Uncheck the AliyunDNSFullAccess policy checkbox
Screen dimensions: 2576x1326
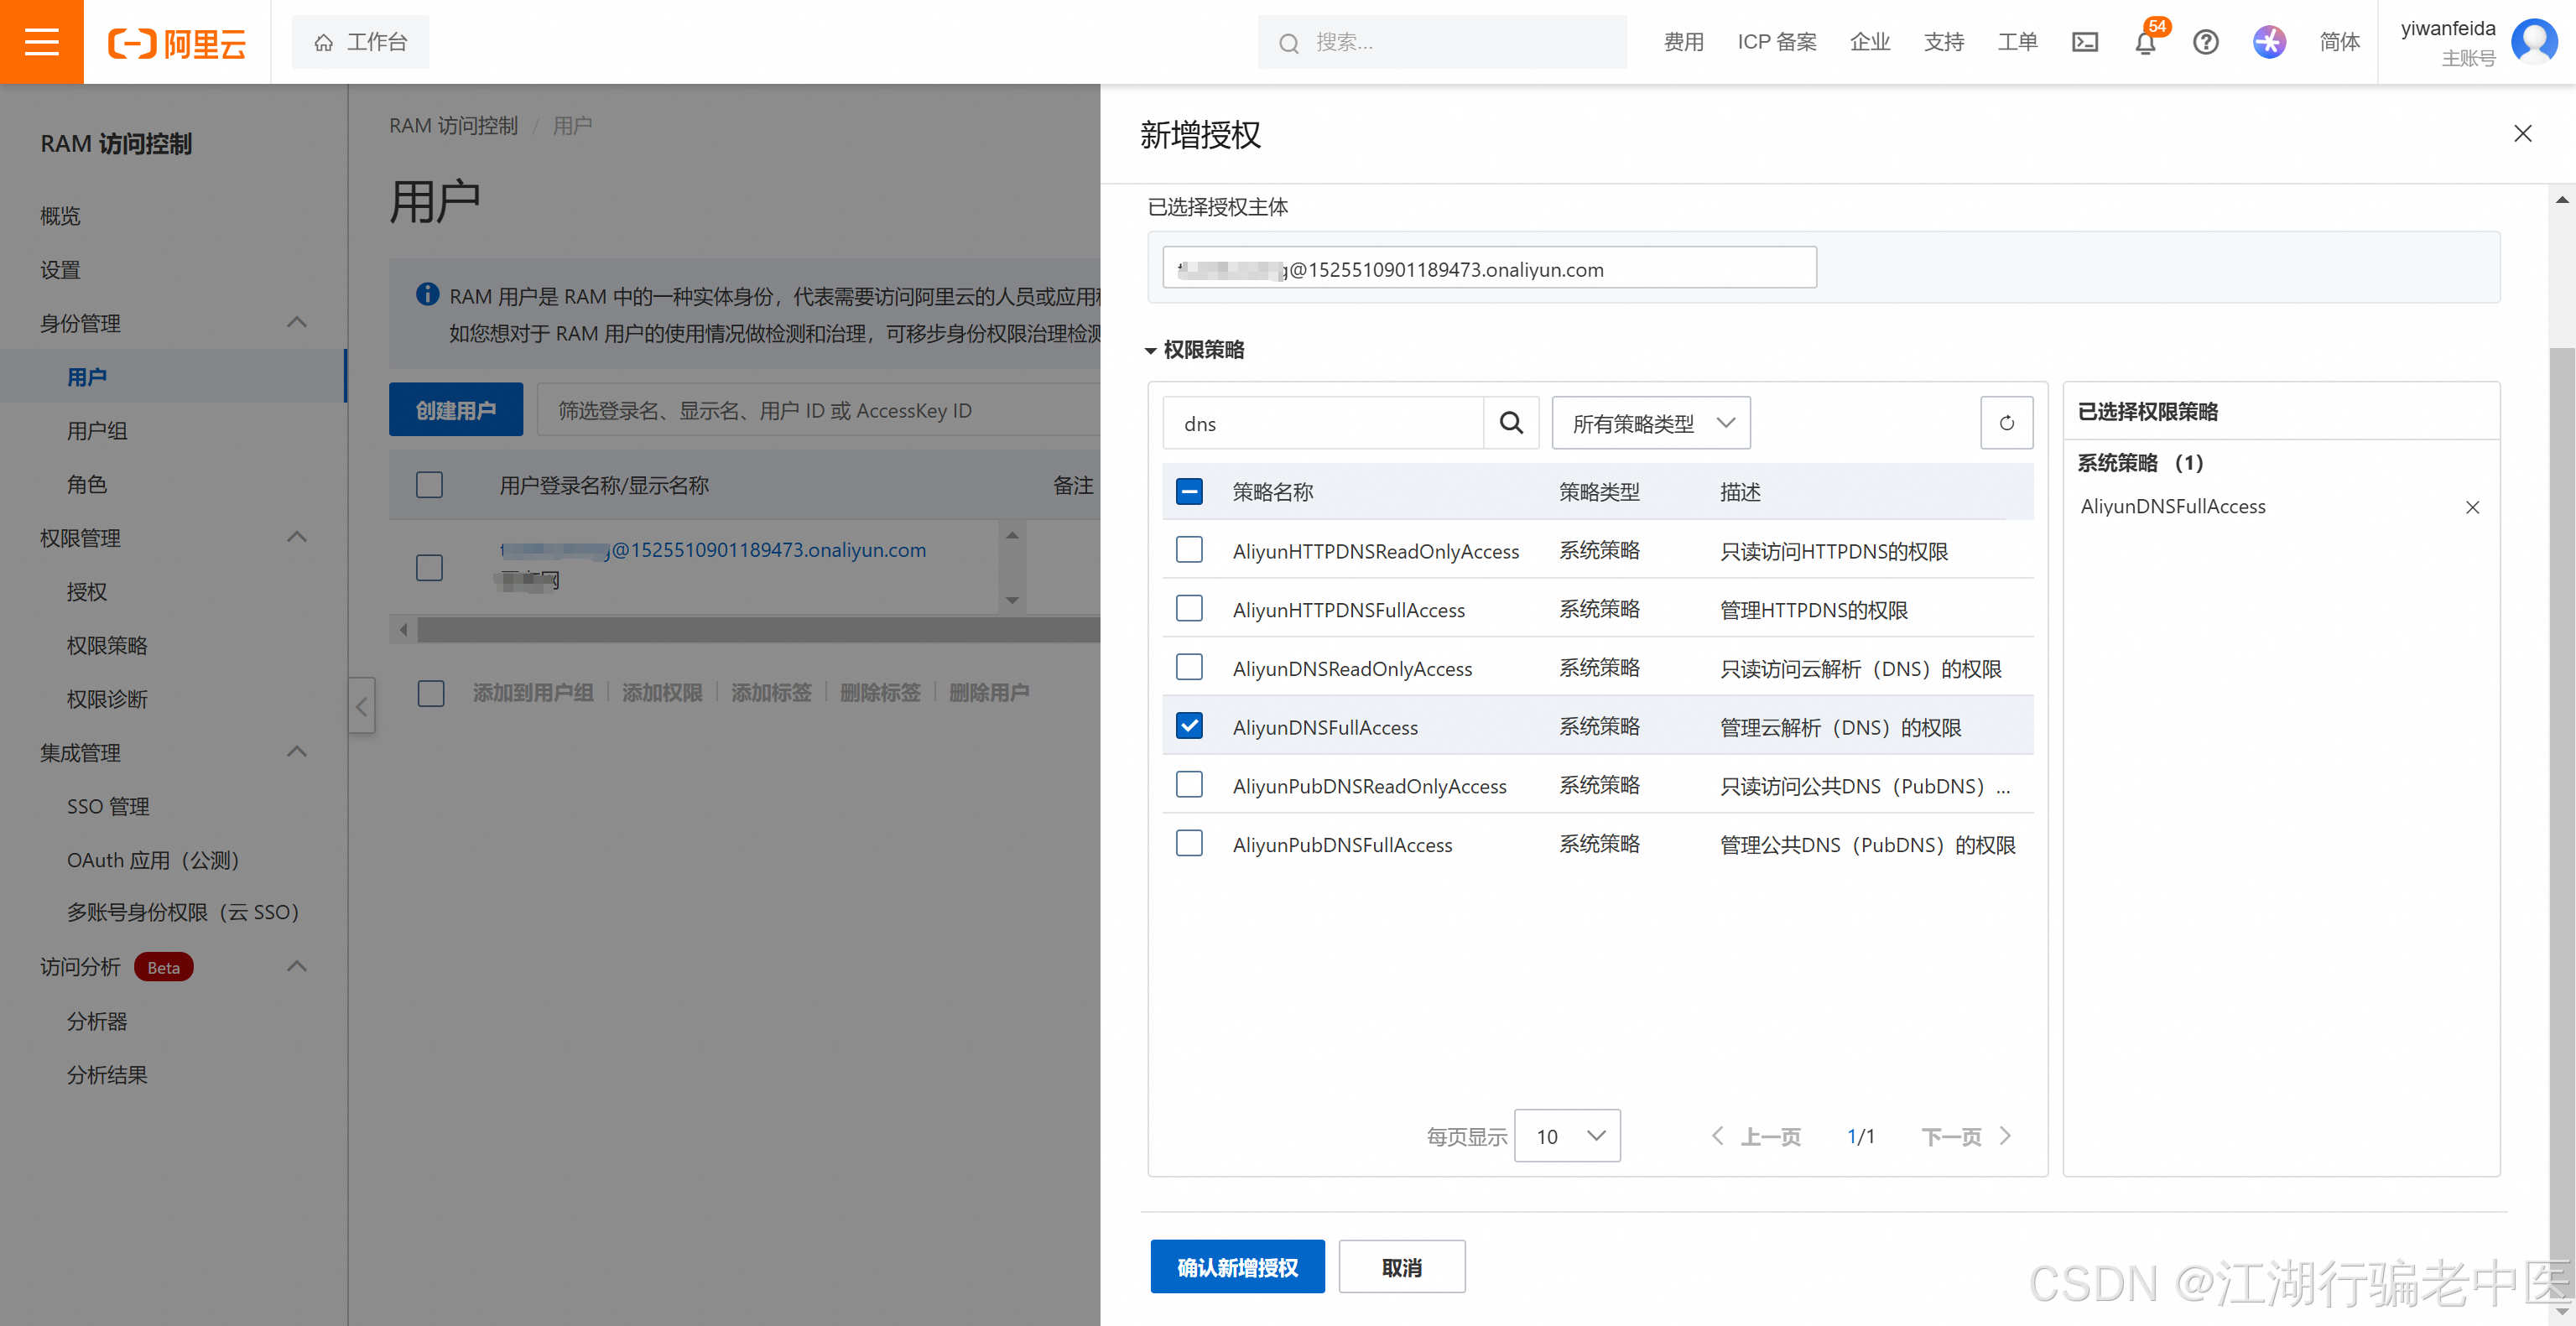click(x=1189, y=726)
